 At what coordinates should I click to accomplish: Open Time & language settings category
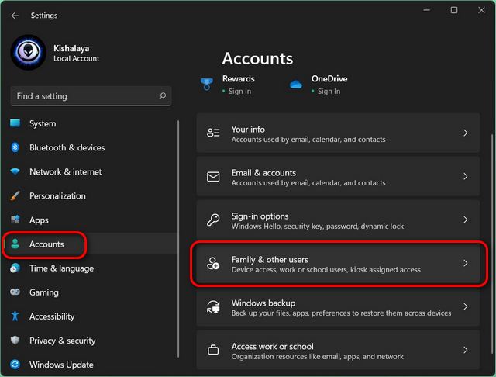(61, 268)
